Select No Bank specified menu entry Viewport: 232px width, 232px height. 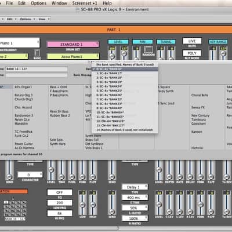pos(125,64)
